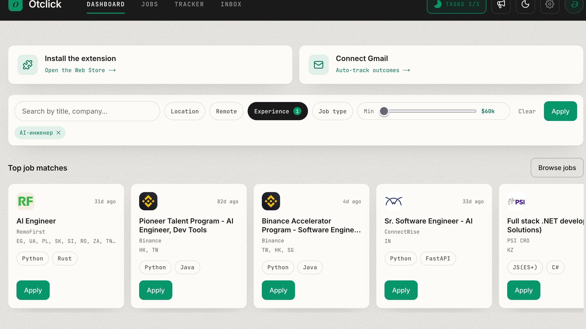Screen dimensions: 586x329
Task: Click the Rust tag on RemoFirst card
Action: [65, 258]
